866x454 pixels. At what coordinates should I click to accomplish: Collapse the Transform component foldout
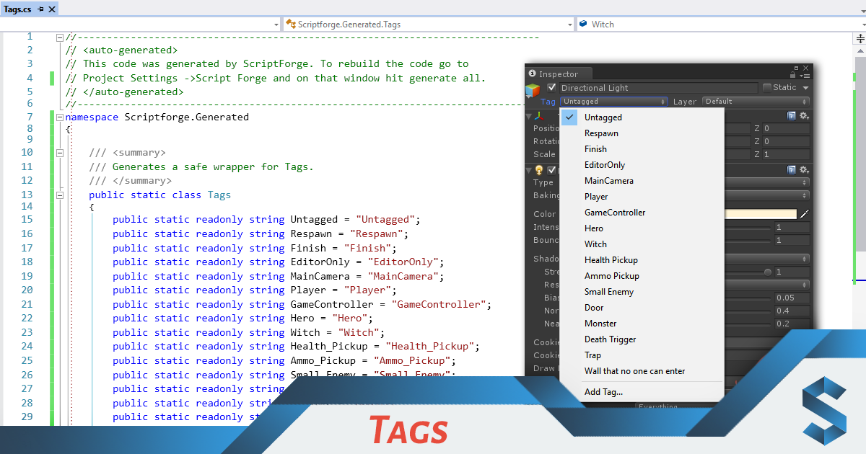(x=528, y=116)
